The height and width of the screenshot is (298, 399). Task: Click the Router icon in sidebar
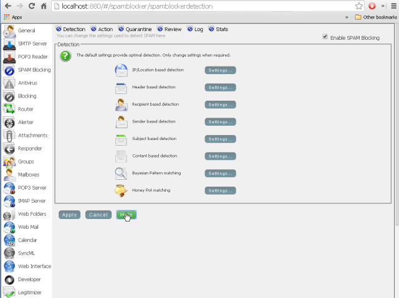click(x=9, y=109)
